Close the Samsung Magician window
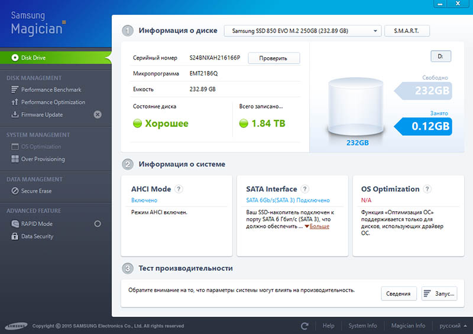This screenshot has width=473, height=334. point(458,4)
